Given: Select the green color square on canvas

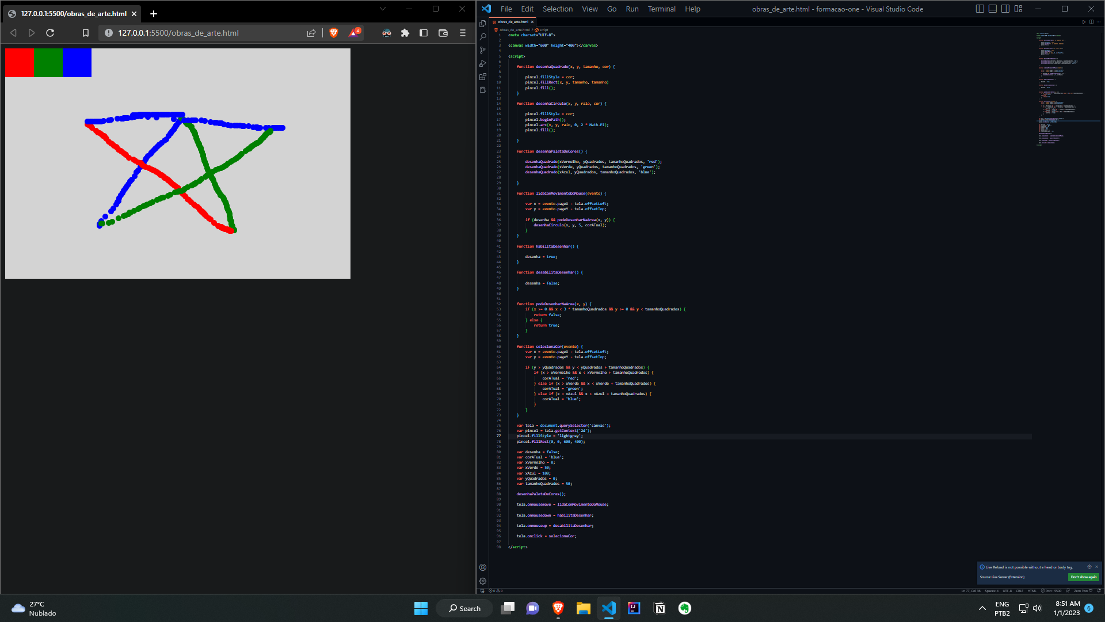Looking at the screenshot, I should coord(48,63).
